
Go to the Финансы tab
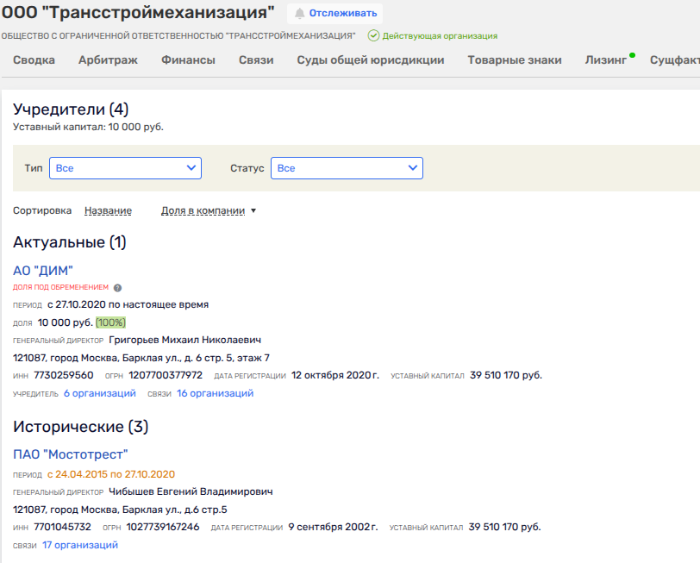click(188, 60)
